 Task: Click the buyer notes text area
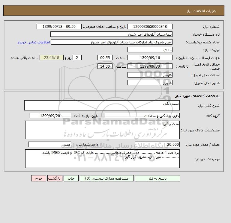click(x=102, y=159)
